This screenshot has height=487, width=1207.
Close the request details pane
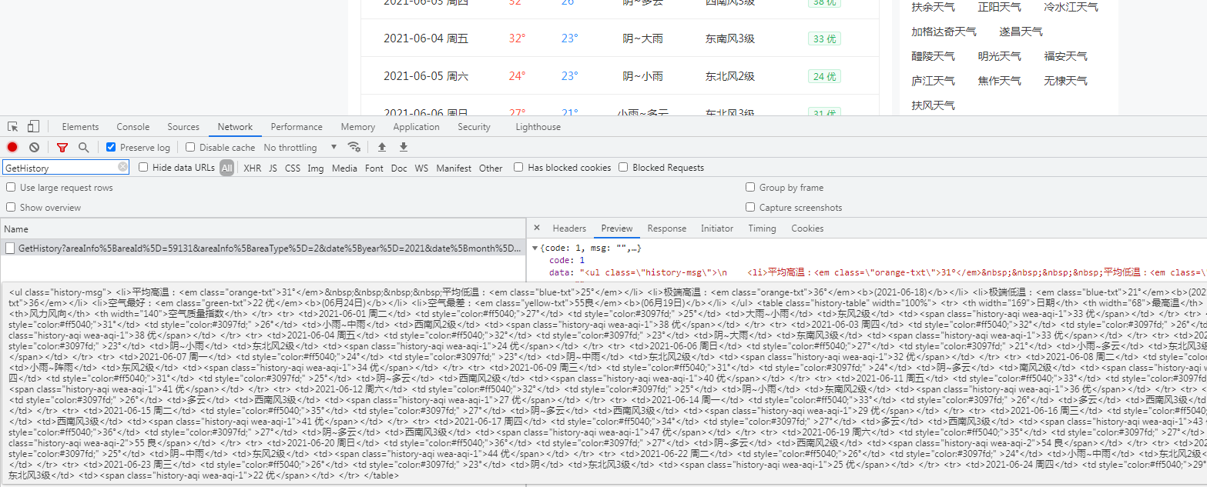coord(537,228)
